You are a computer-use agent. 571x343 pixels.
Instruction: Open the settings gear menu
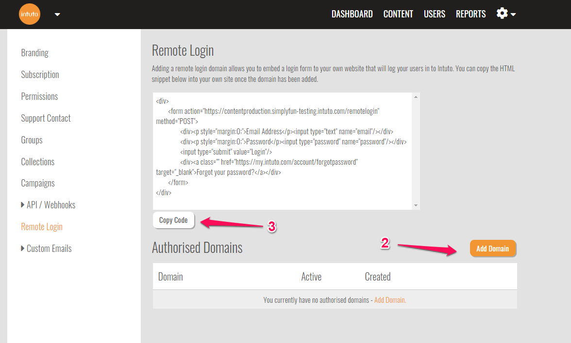point(502,14)
